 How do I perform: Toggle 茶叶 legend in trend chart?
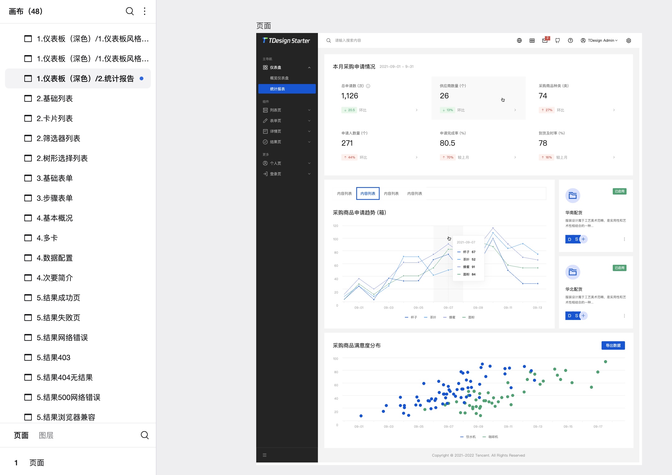(430, 317)
